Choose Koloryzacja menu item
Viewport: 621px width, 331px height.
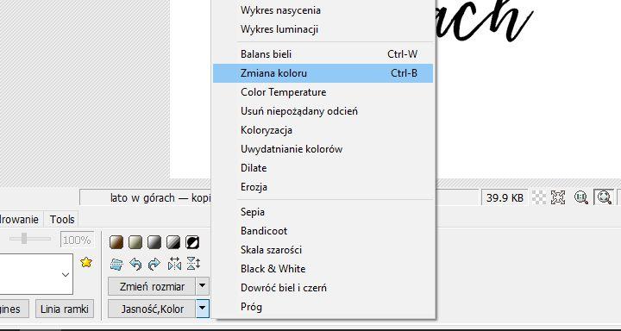point(323,130)
